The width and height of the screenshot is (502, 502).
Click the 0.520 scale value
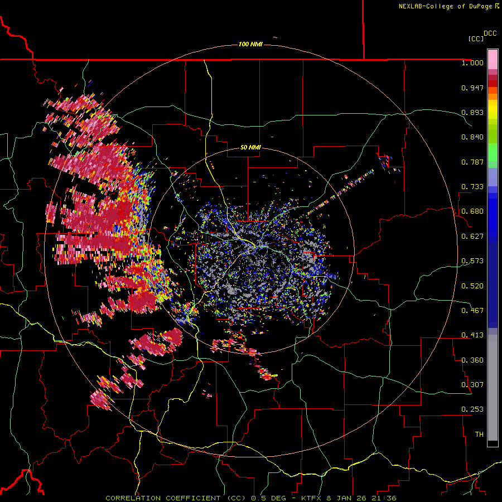coord(472,286)
